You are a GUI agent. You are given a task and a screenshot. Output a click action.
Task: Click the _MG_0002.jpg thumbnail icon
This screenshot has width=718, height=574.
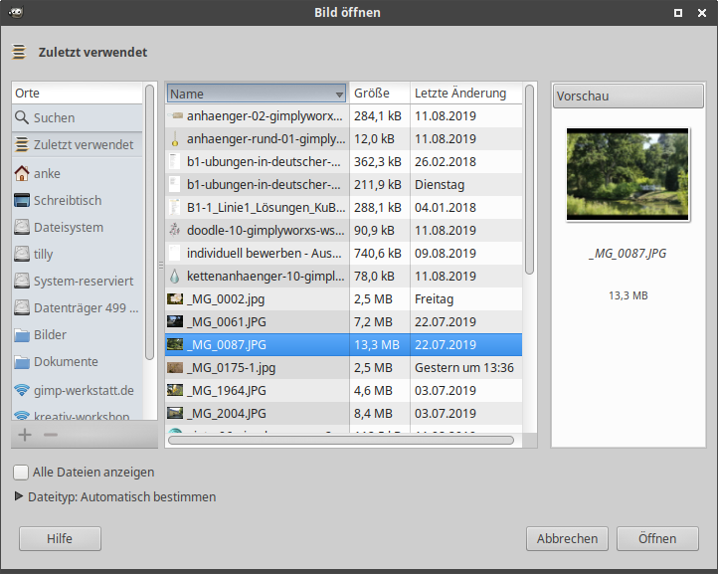point(175,299)
